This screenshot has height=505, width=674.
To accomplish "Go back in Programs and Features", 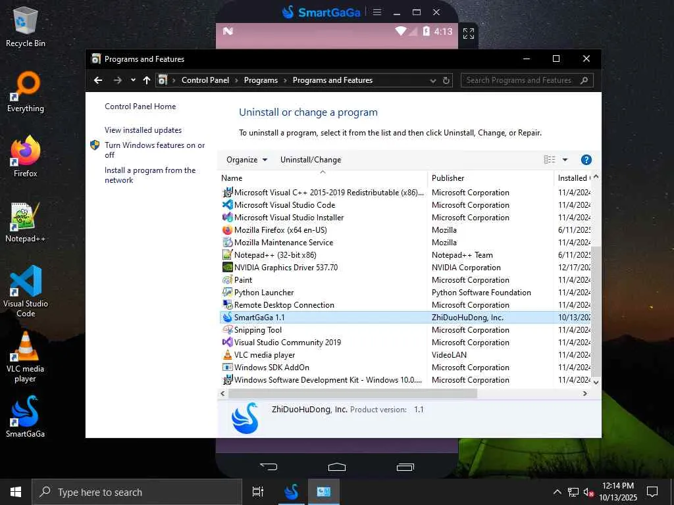I will 98,80.
